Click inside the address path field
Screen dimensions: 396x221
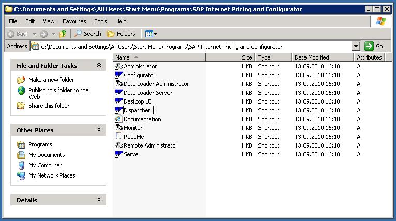click(194, 47)
